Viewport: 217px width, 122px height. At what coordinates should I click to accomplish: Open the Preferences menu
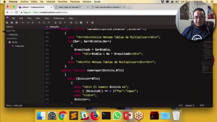(59, 18)
